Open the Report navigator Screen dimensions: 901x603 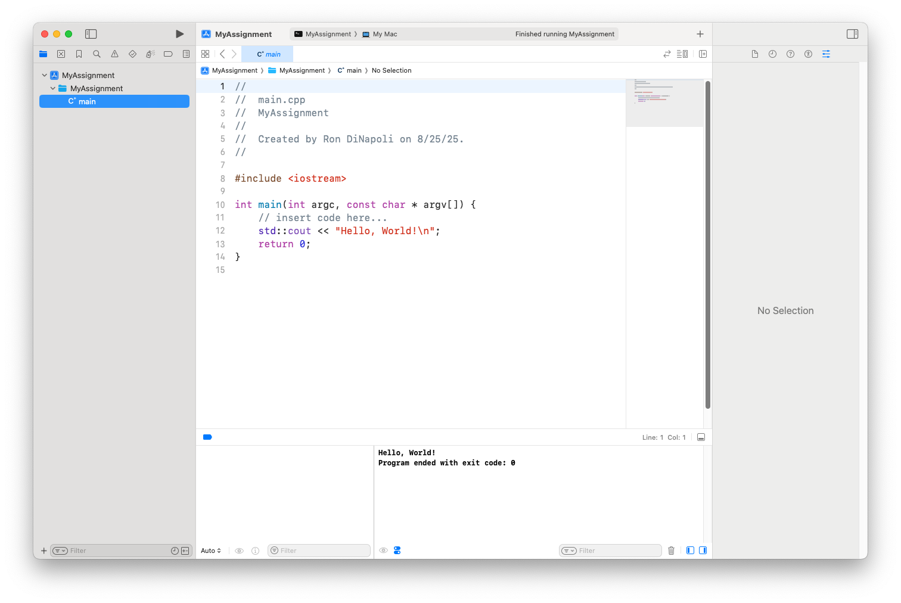point(186,54)
